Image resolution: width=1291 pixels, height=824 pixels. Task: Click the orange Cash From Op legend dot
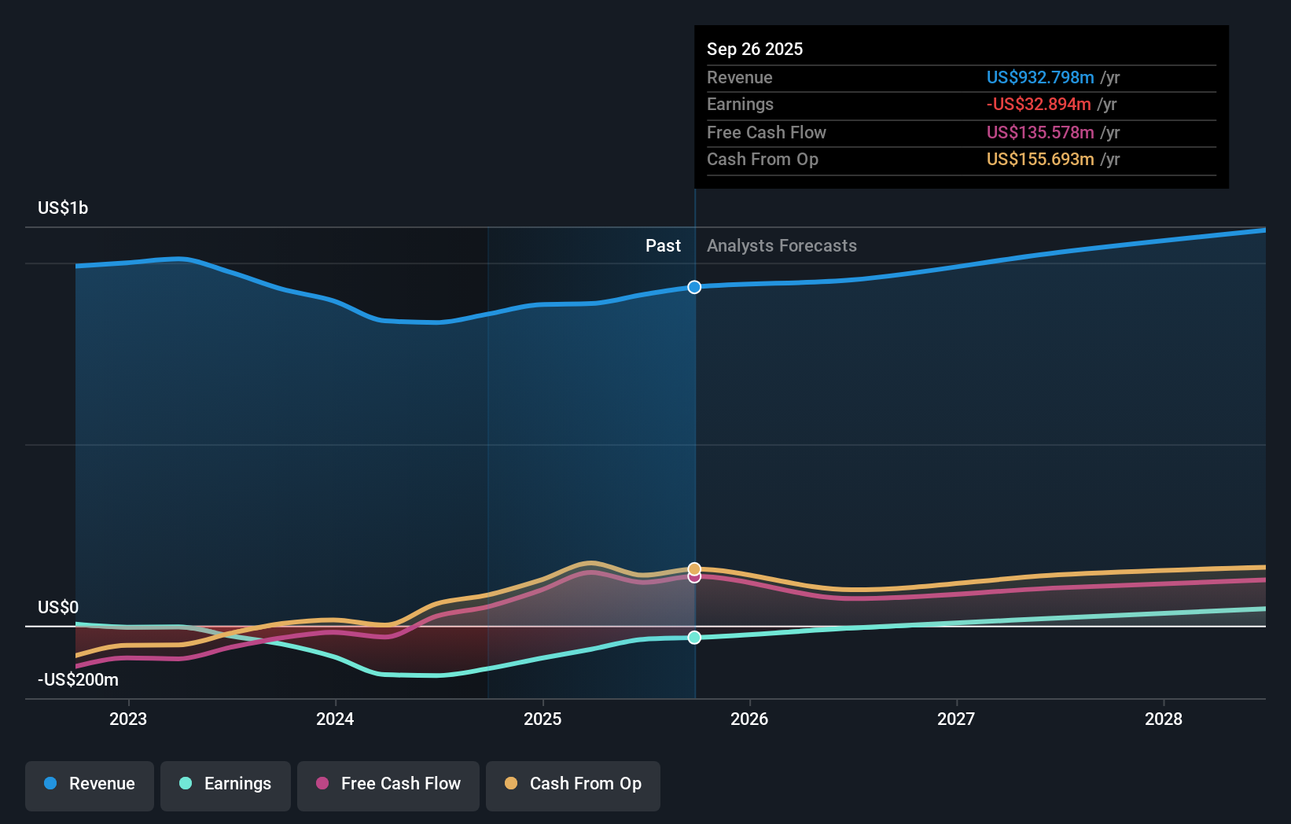tap(512, 784)
